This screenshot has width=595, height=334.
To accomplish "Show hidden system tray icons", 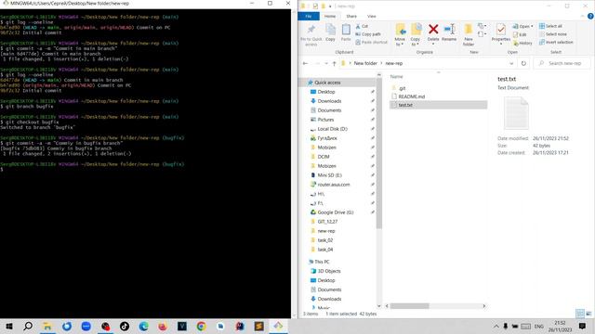I will (496, 326).
